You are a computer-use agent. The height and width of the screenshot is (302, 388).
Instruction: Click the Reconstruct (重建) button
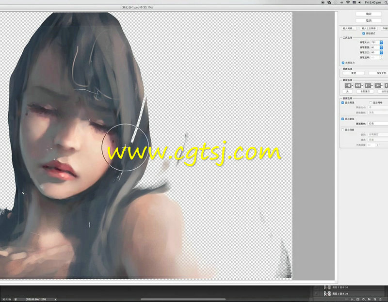coord(354,73)
